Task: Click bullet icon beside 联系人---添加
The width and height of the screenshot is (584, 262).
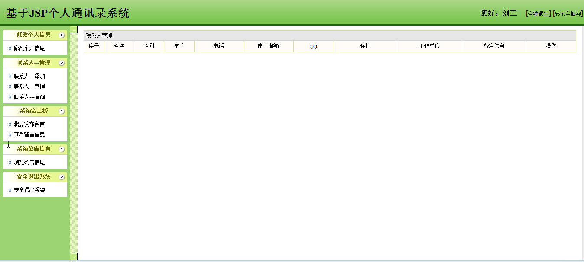Action: click(10, 76)
